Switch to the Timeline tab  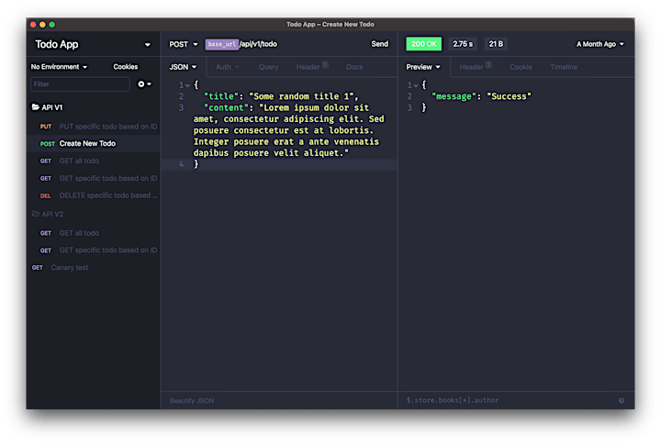[564, 67]
